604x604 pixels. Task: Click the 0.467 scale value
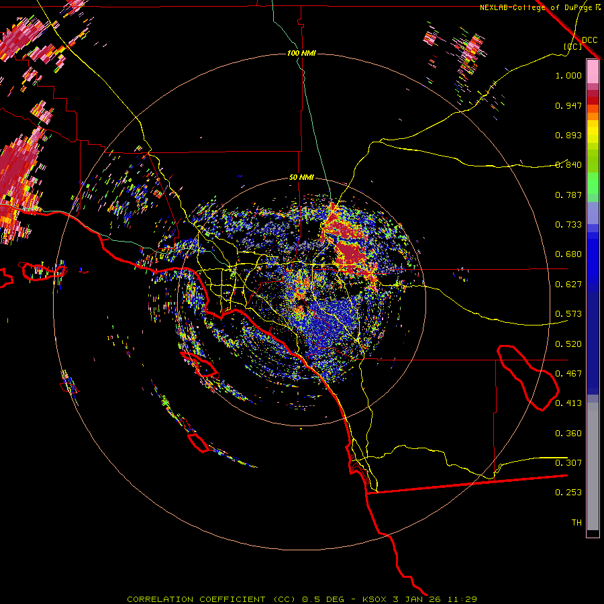pyautogui.click(x=568, y=374)
